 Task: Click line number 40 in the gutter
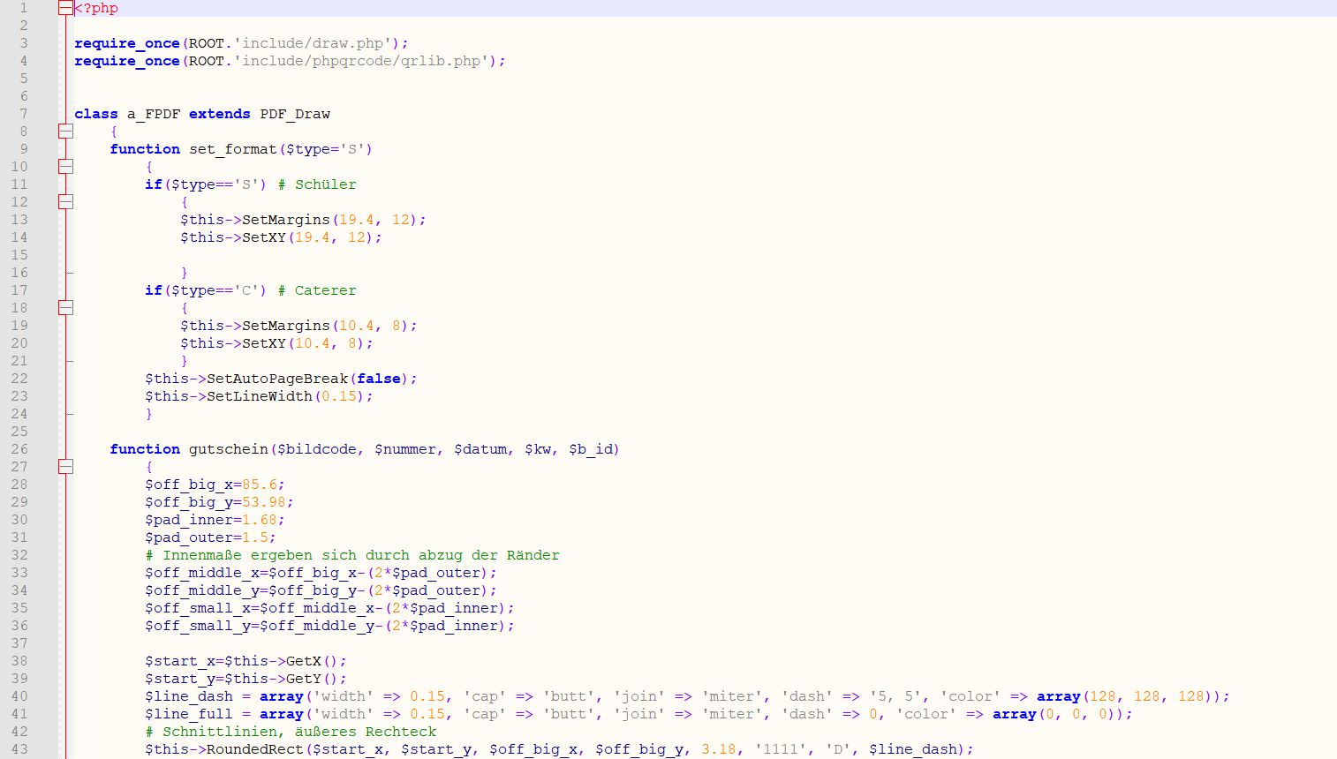tap(19, 696)
